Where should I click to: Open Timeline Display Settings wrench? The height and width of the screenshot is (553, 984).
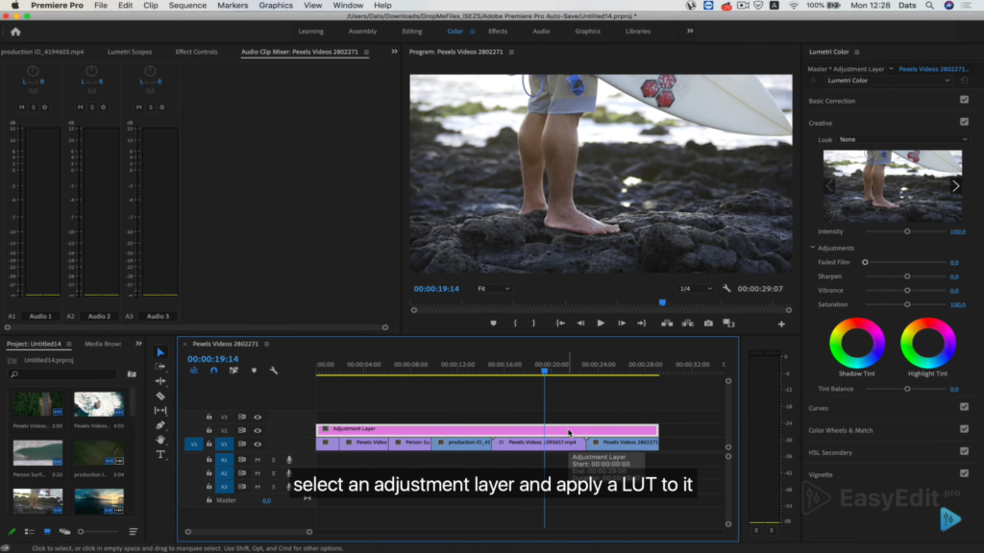click(x=274, y=371)
